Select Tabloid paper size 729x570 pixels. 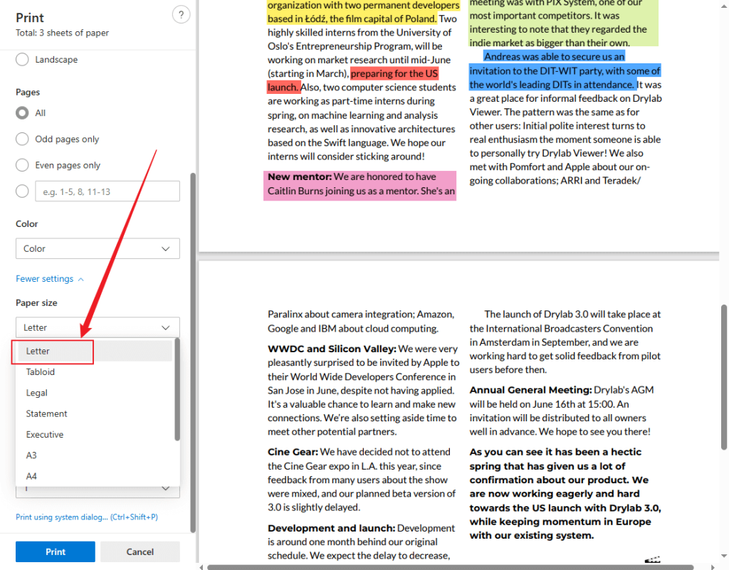point(41,372)
